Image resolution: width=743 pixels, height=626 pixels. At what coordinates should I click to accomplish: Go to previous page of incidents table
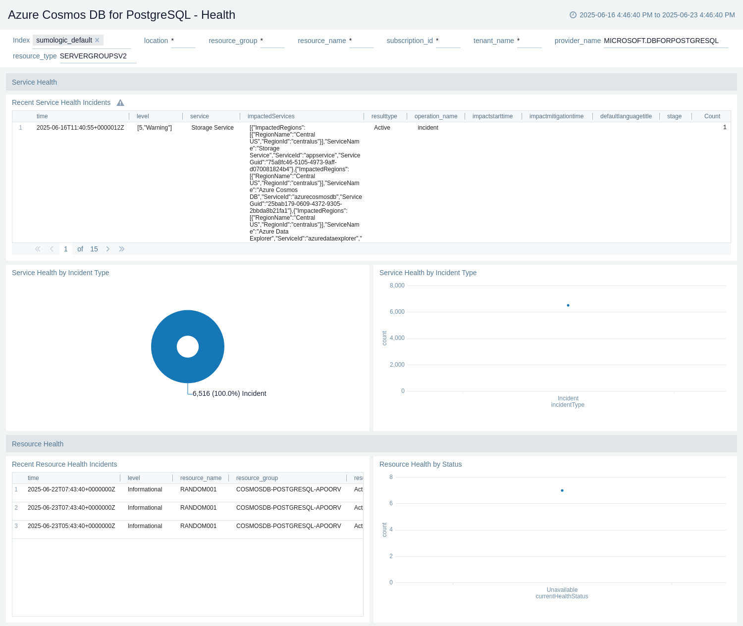click(52, 249)
